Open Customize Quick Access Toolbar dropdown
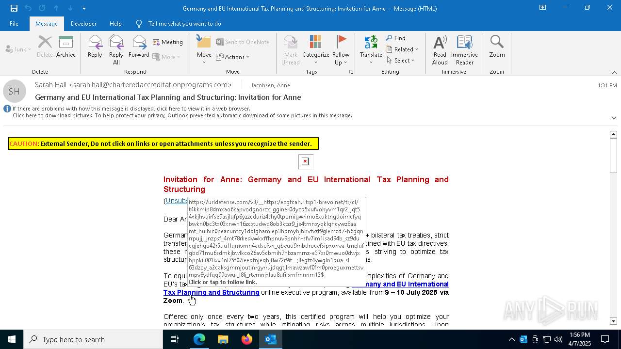Viewport: 621px width, 349px height. click(x=84, y=8)
